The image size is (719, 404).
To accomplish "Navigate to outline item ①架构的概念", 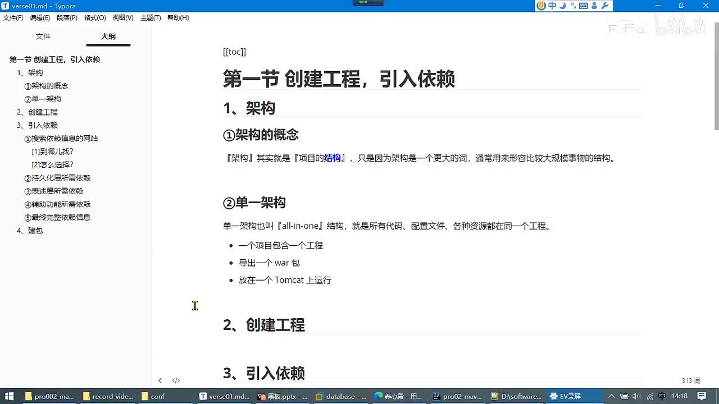I will click(x=47, y=86).
